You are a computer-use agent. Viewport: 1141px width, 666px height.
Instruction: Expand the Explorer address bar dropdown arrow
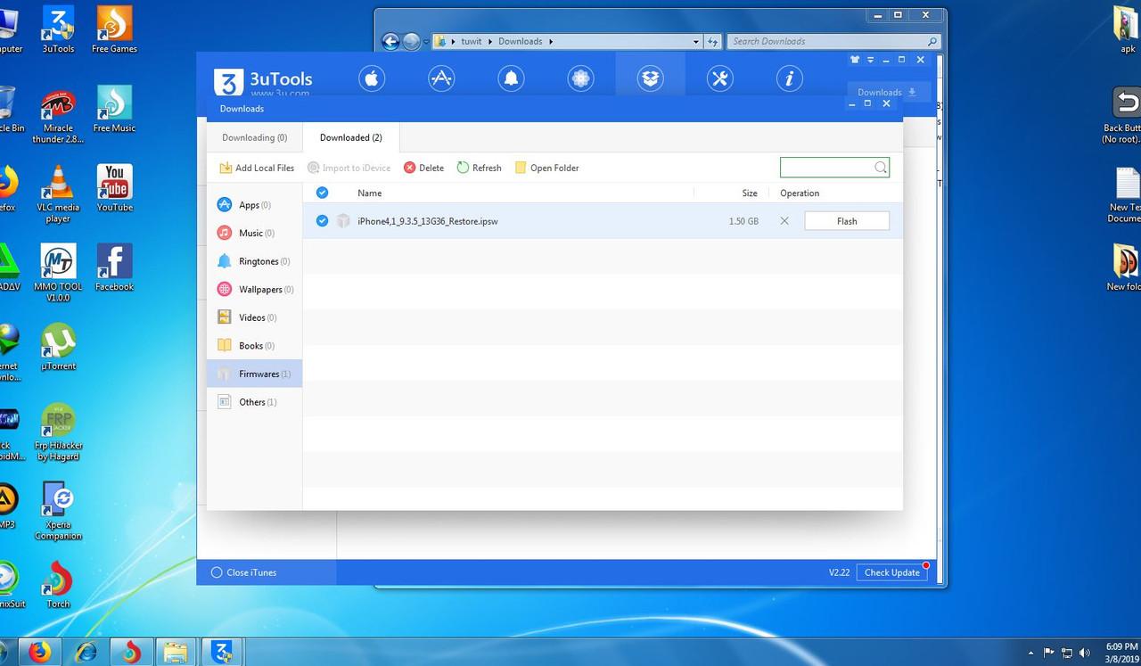(x=696, y=42)
